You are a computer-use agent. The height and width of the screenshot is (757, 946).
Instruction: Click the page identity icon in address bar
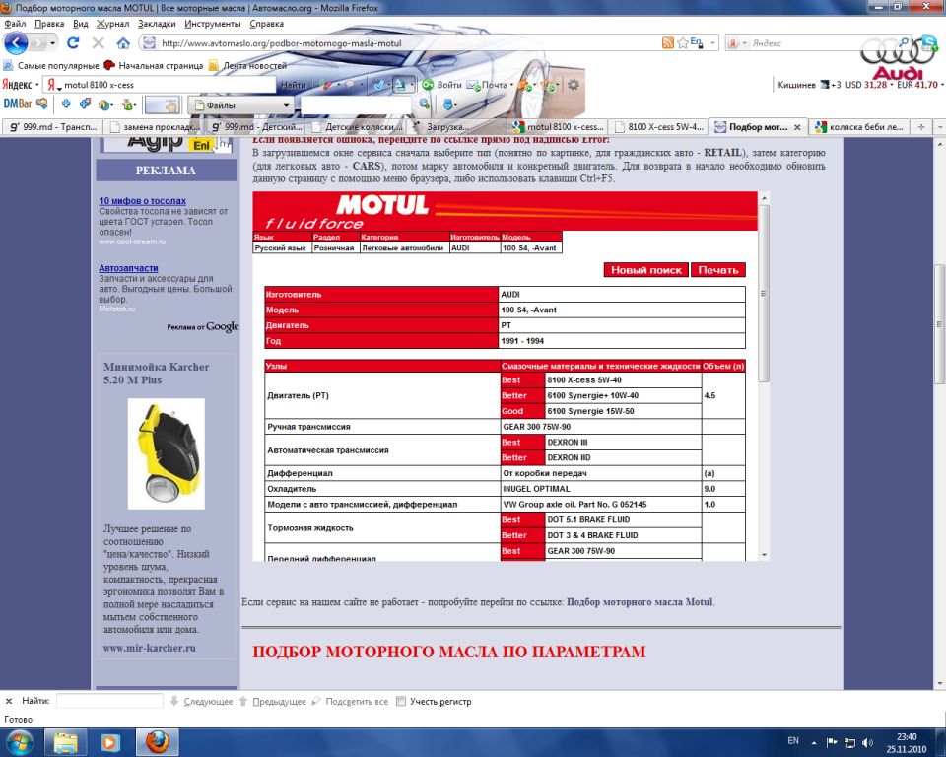(149, 42)
